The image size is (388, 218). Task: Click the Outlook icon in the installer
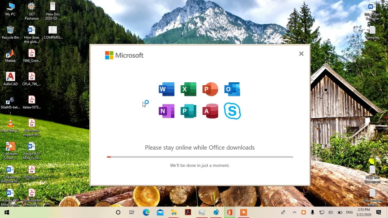tap(232, 89)
